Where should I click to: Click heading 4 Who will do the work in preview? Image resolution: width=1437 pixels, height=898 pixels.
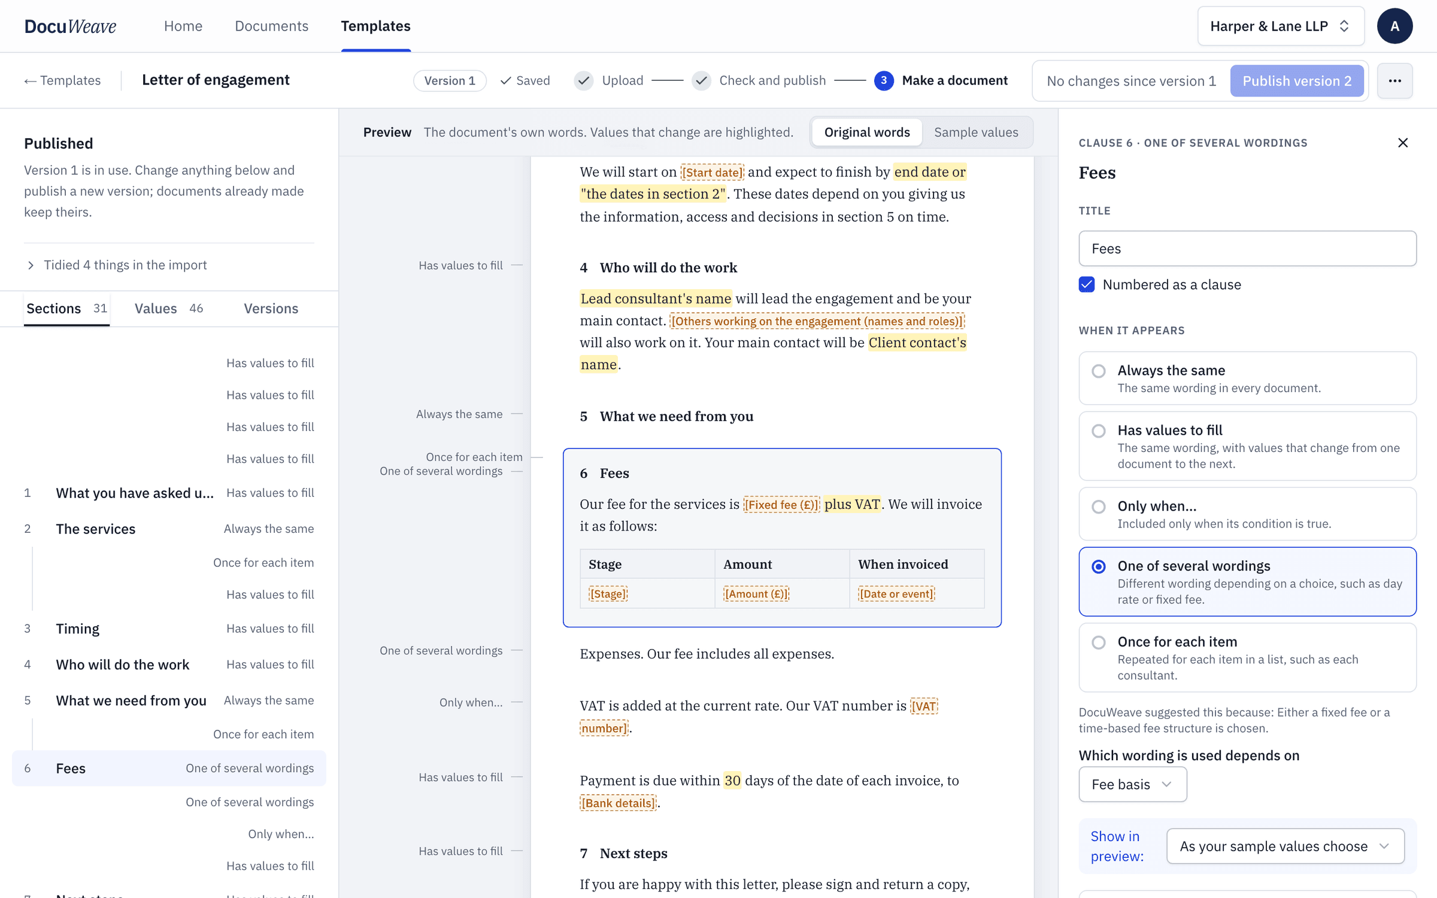[658, 268]
